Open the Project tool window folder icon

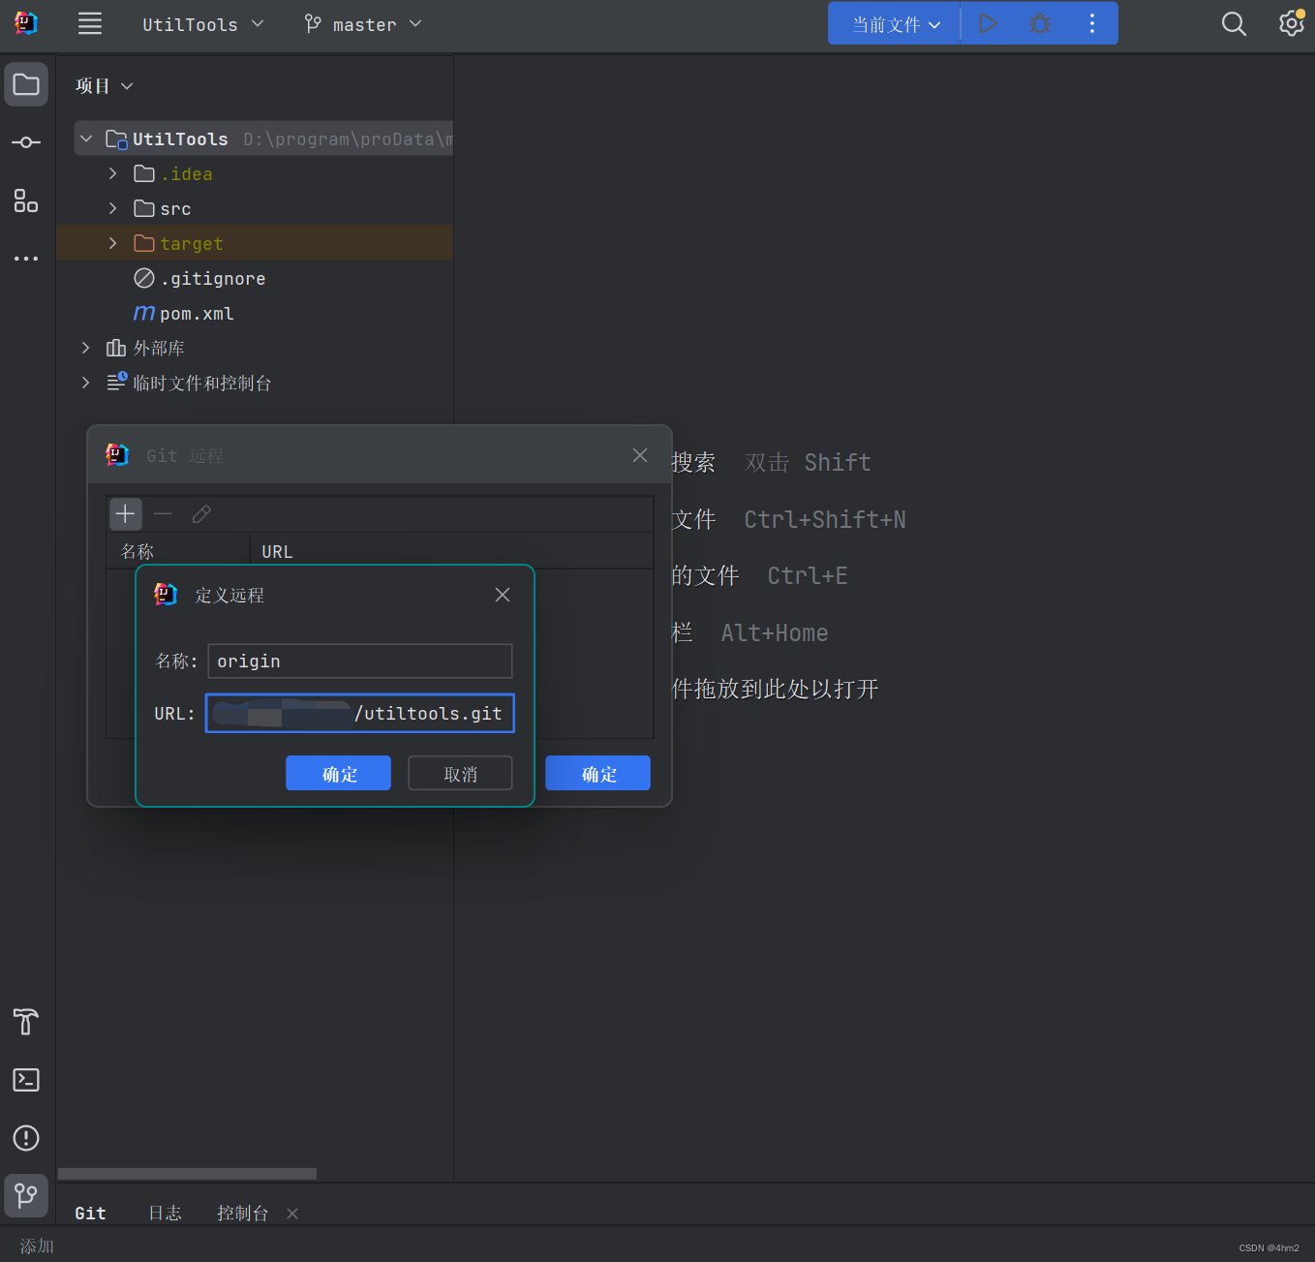click(26, 85)
